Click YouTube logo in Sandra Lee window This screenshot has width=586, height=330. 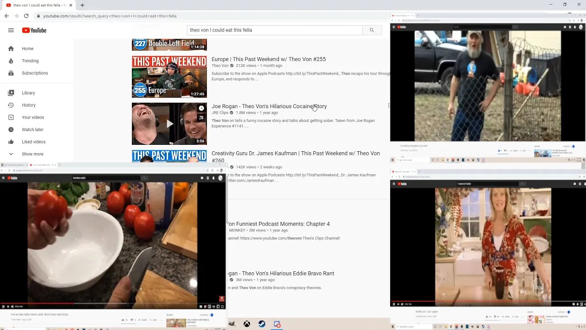(x=402, y=184)
